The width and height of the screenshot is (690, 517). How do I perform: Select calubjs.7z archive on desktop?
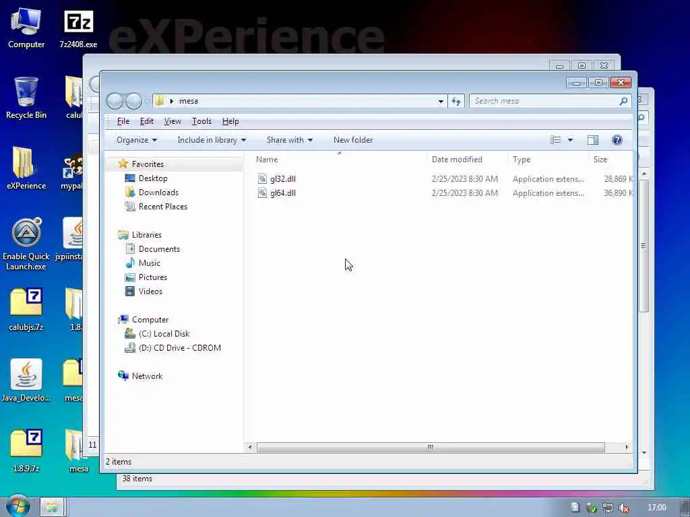pos(26,310)
